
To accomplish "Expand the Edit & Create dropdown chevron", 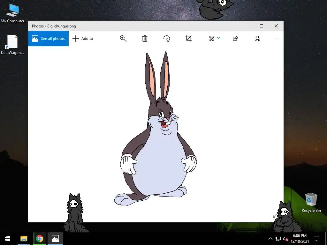I will (218, 38).
